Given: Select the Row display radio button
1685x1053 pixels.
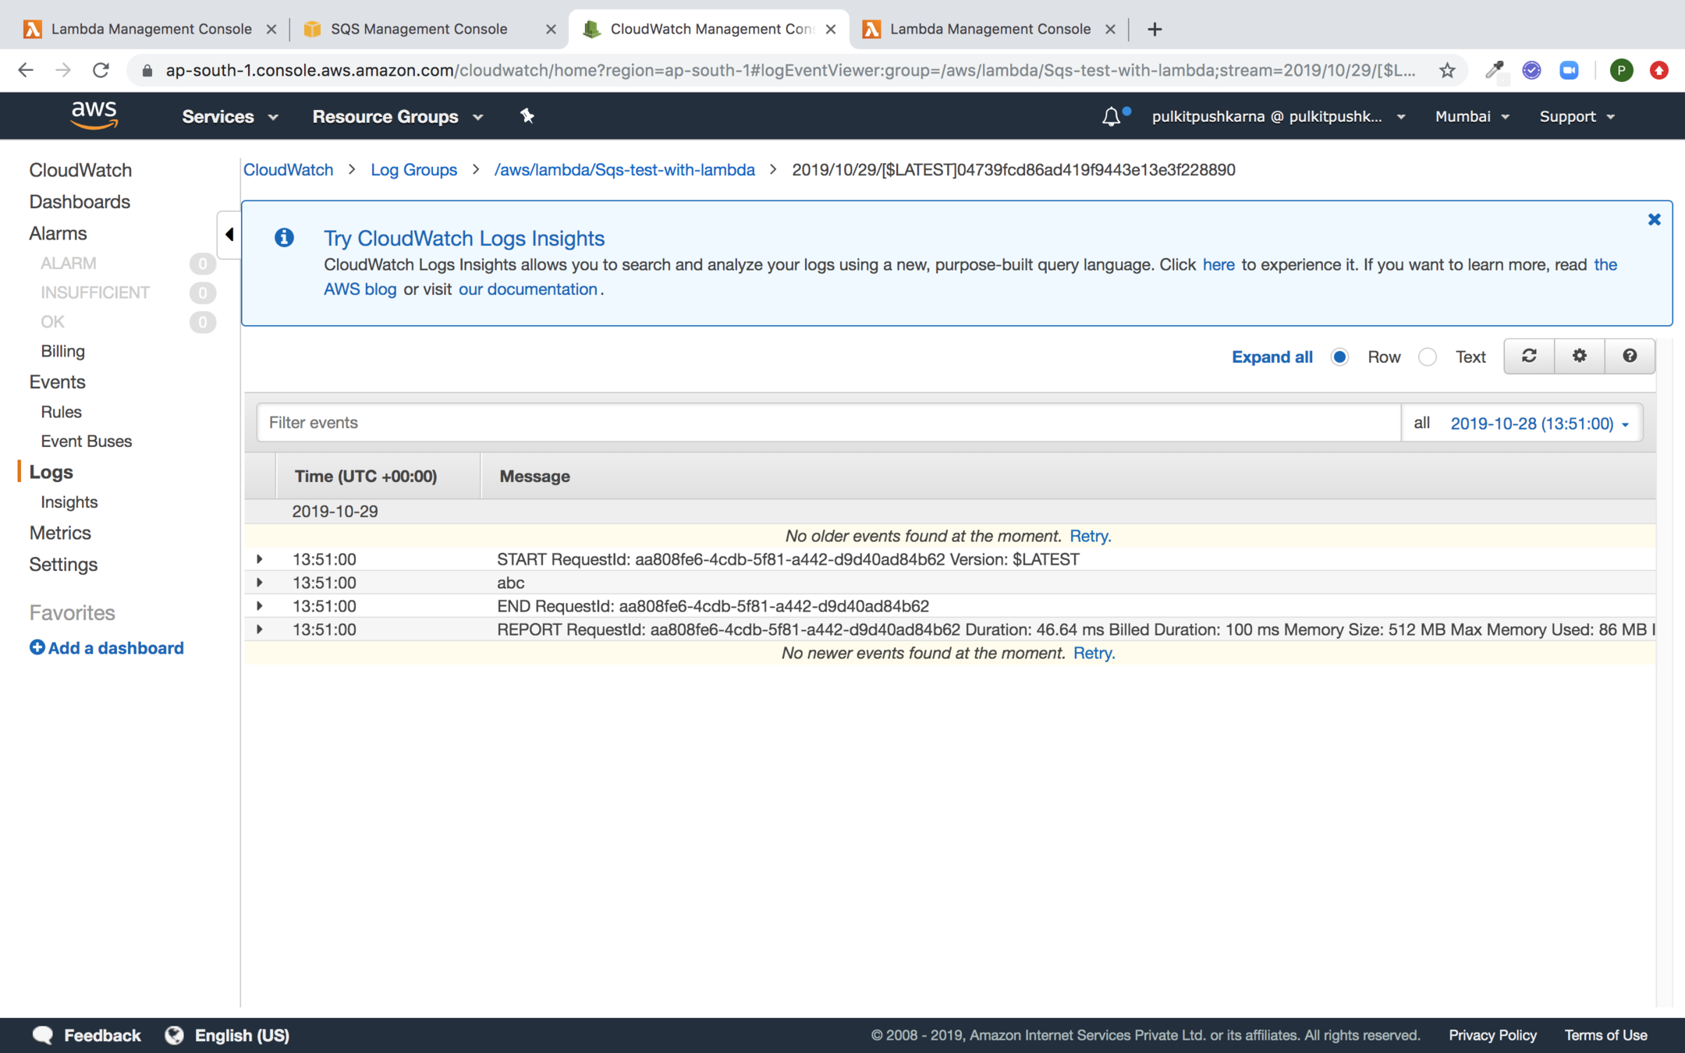Looking at the screenshot, I should click(1339, 357).
